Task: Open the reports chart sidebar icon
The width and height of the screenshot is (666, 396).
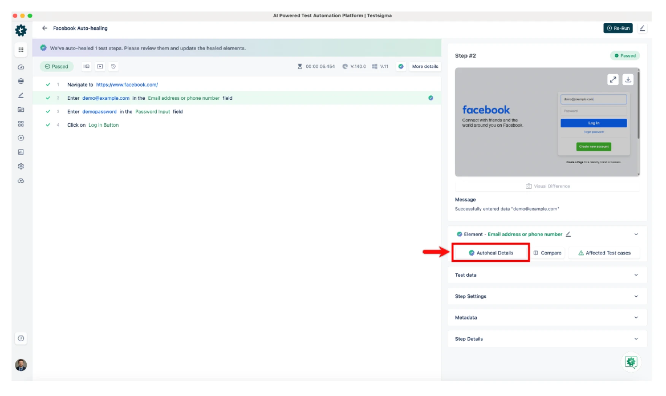Action: click(21, 152)
